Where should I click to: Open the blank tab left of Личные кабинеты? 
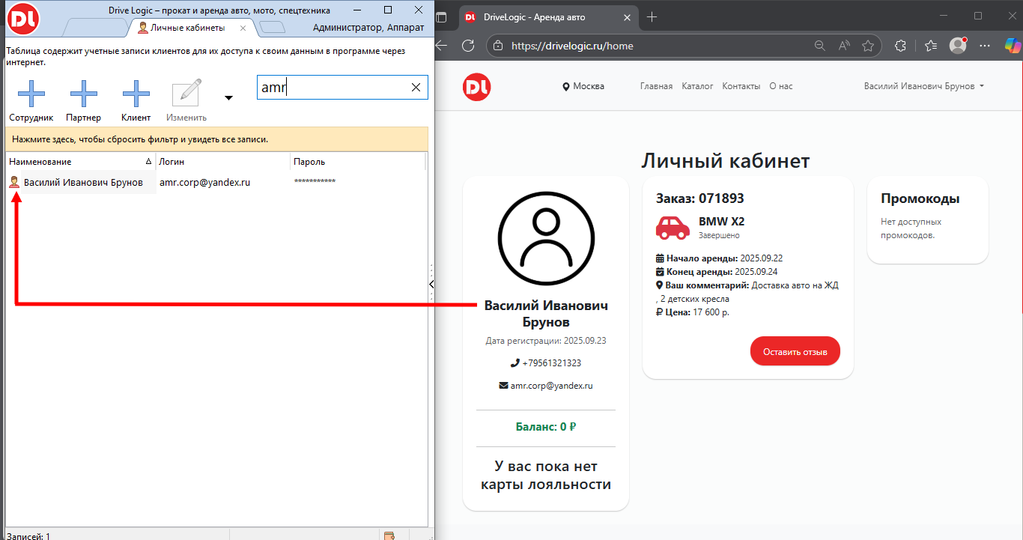pyautogui.click(x=95, y=28)
